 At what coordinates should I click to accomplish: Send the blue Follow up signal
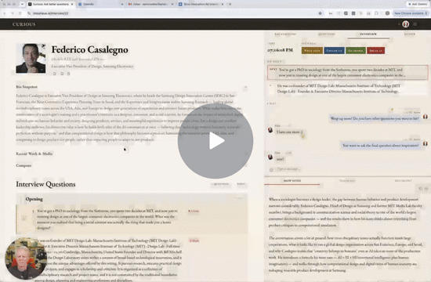334,51
